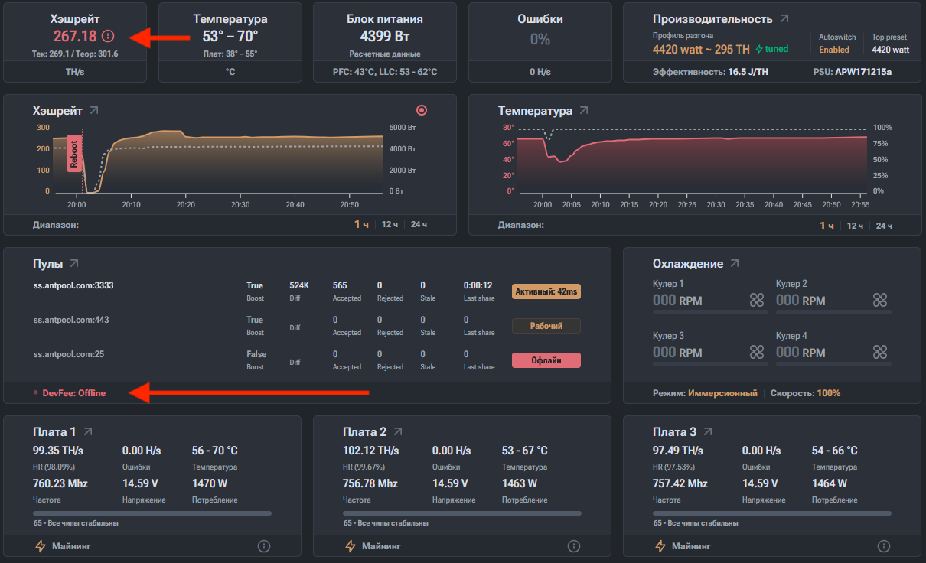Click the Рабочий pool status button

point(546,326)
